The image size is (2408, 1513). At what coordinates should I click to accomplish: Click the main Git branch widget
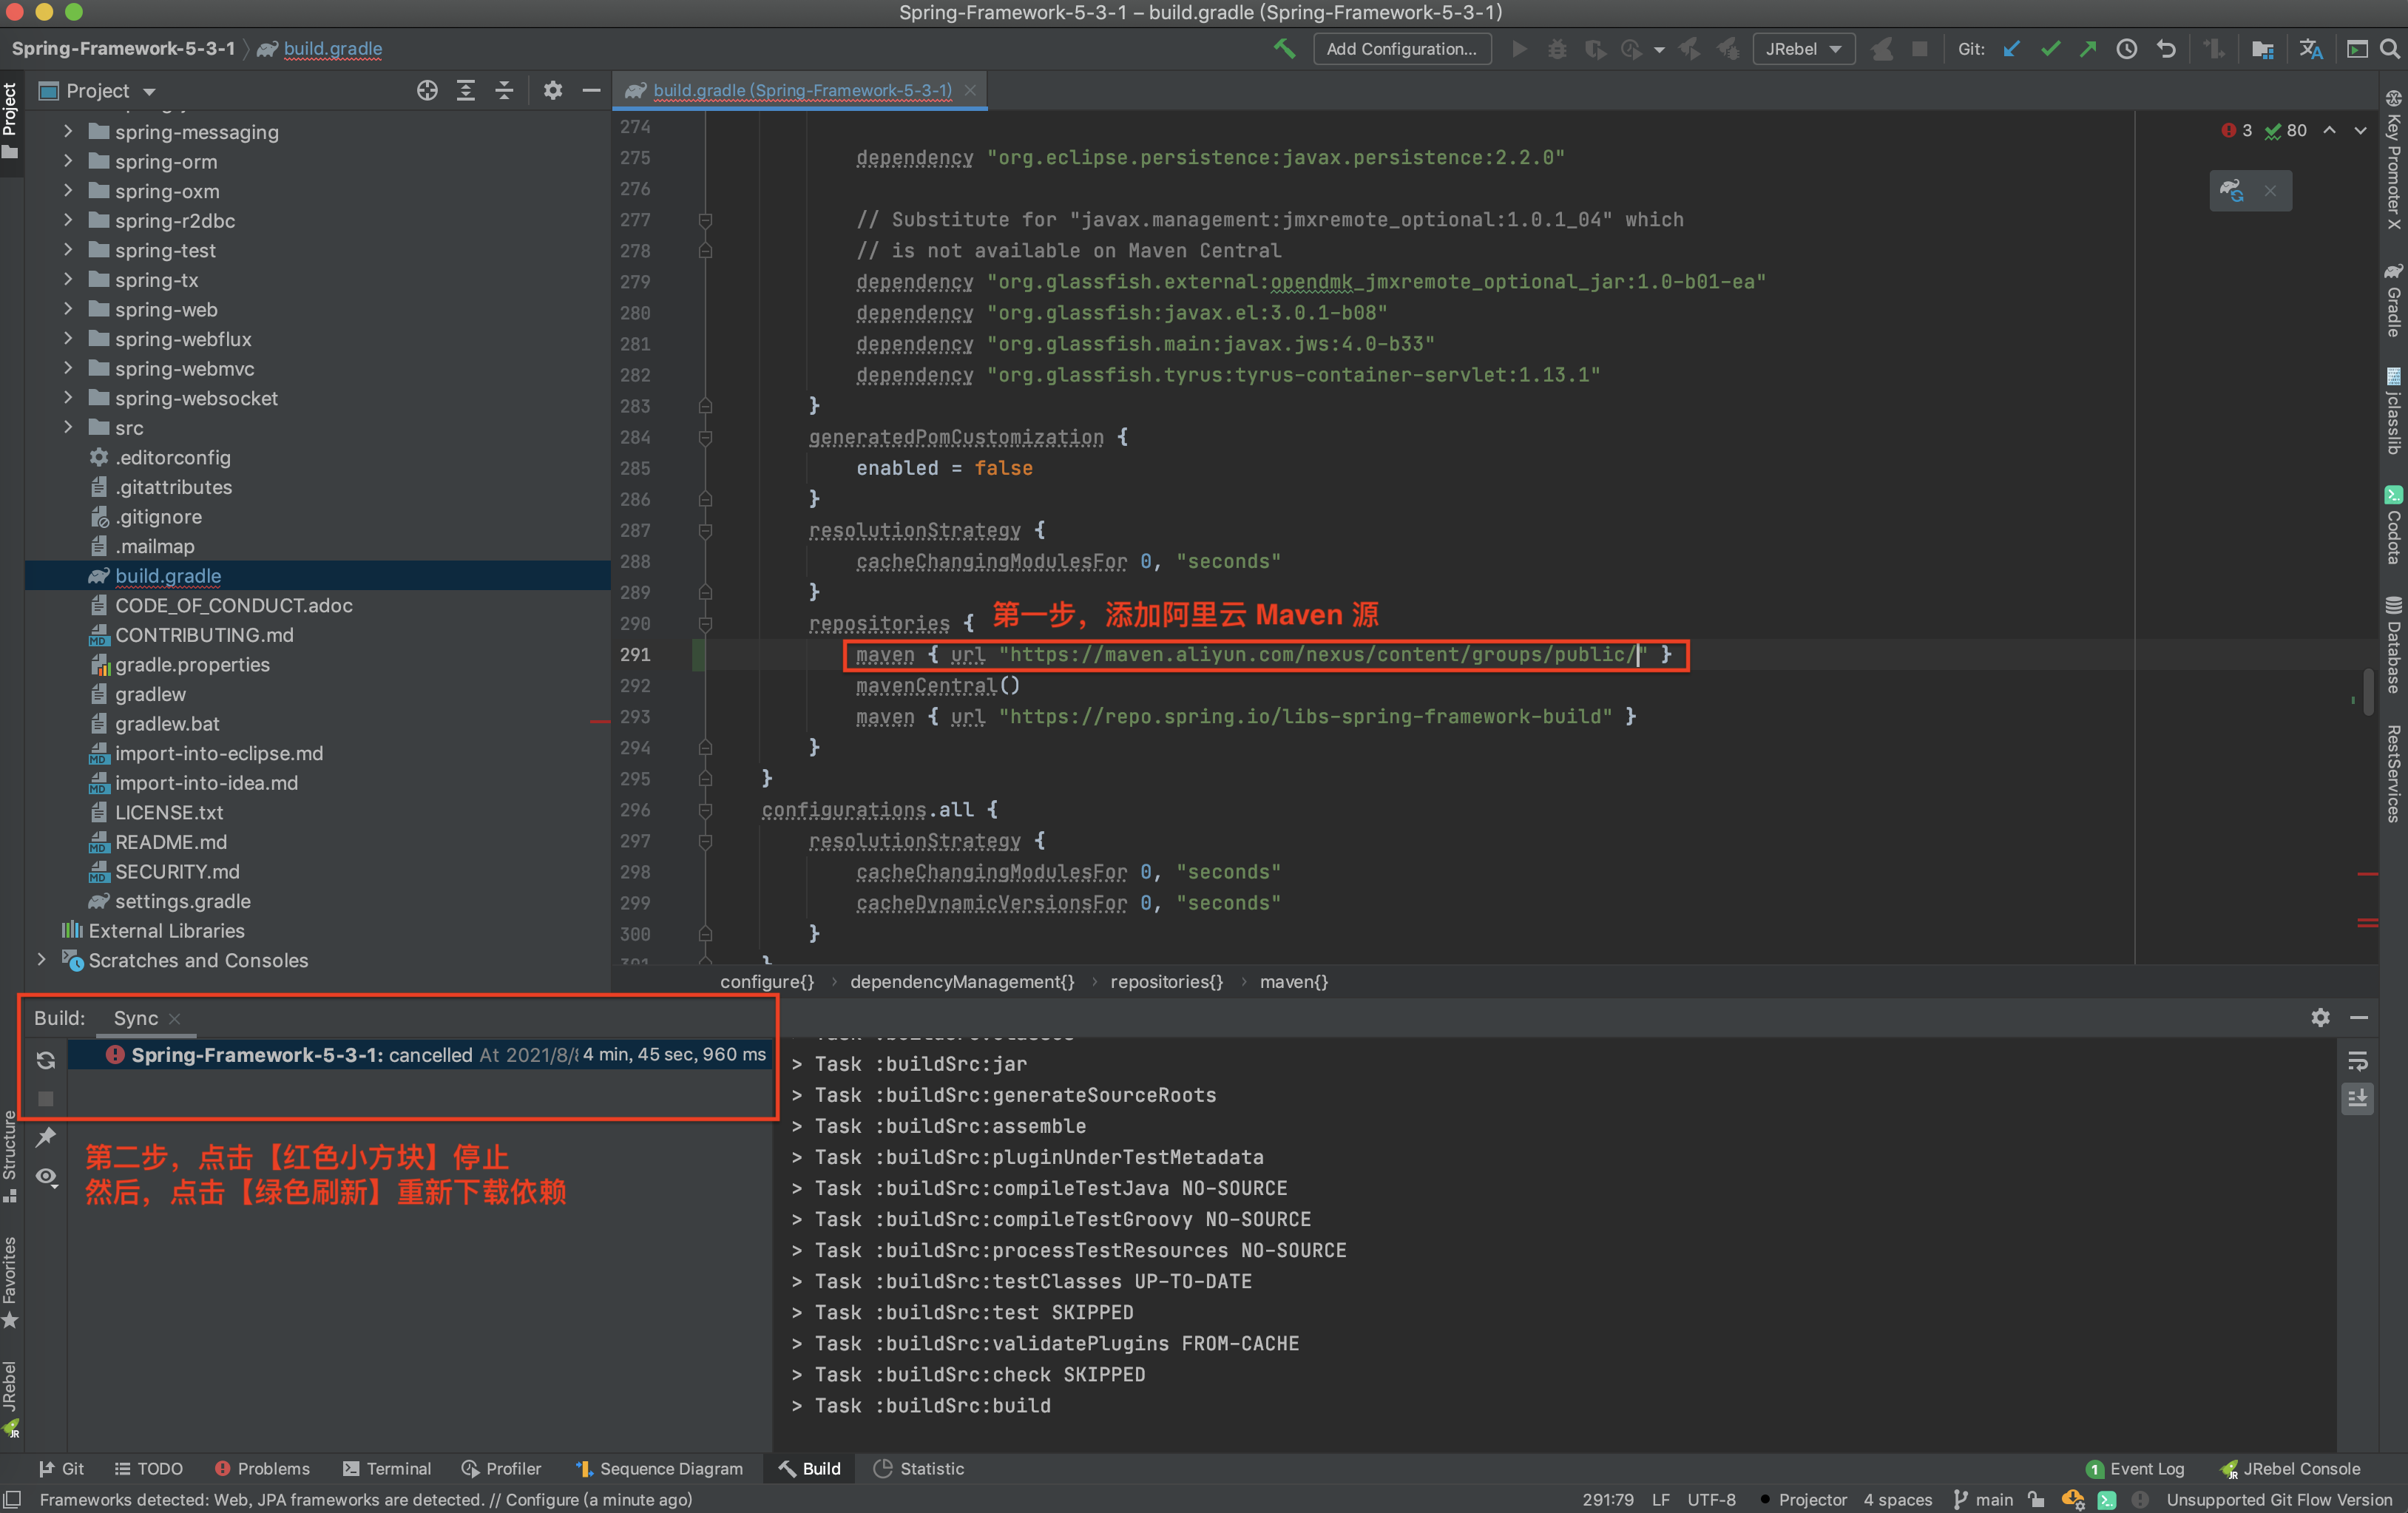coord(1984,1499)
